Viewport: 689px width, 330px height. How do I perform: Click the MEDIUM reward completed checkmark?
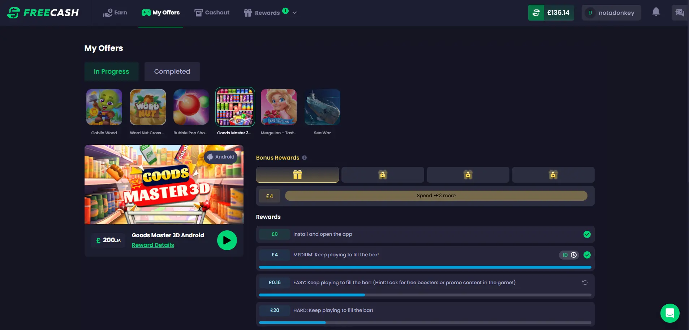point(587,255)
